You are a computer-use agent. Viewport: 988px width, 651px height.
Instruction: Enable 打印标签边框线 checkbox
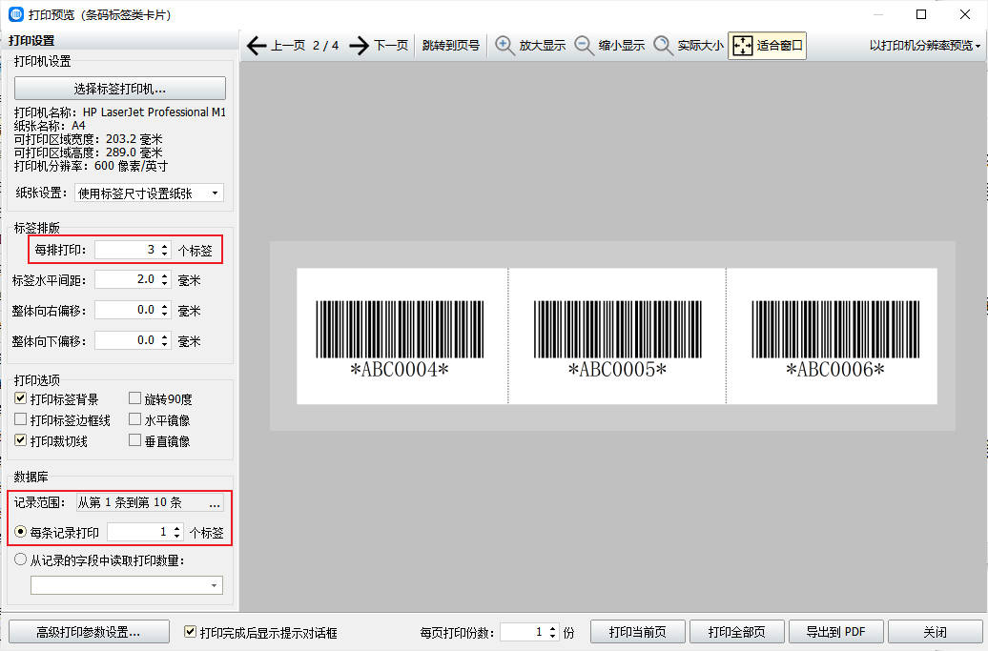20,419
